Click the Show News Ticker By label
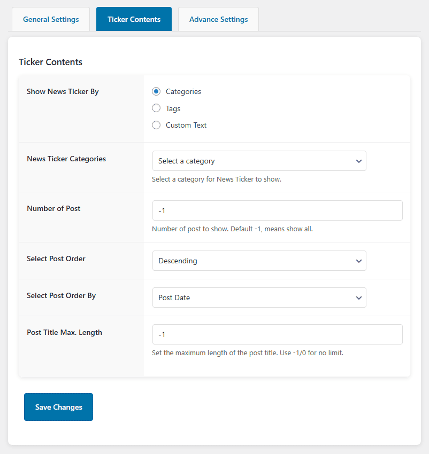Screen dimensions: 429x454 (63, 91)
